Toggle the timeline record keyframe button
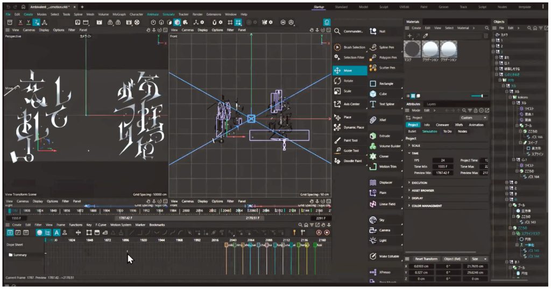The height and width of the screenshot is (289, 551). tap(327, 233)
